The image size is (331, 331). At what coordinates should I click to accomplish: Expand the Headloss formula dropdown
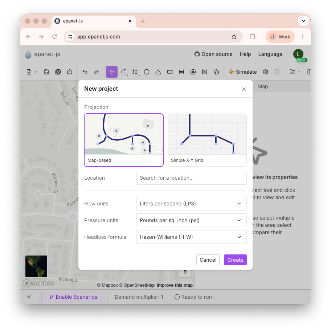pyautogui.click(x=191, y=237)
